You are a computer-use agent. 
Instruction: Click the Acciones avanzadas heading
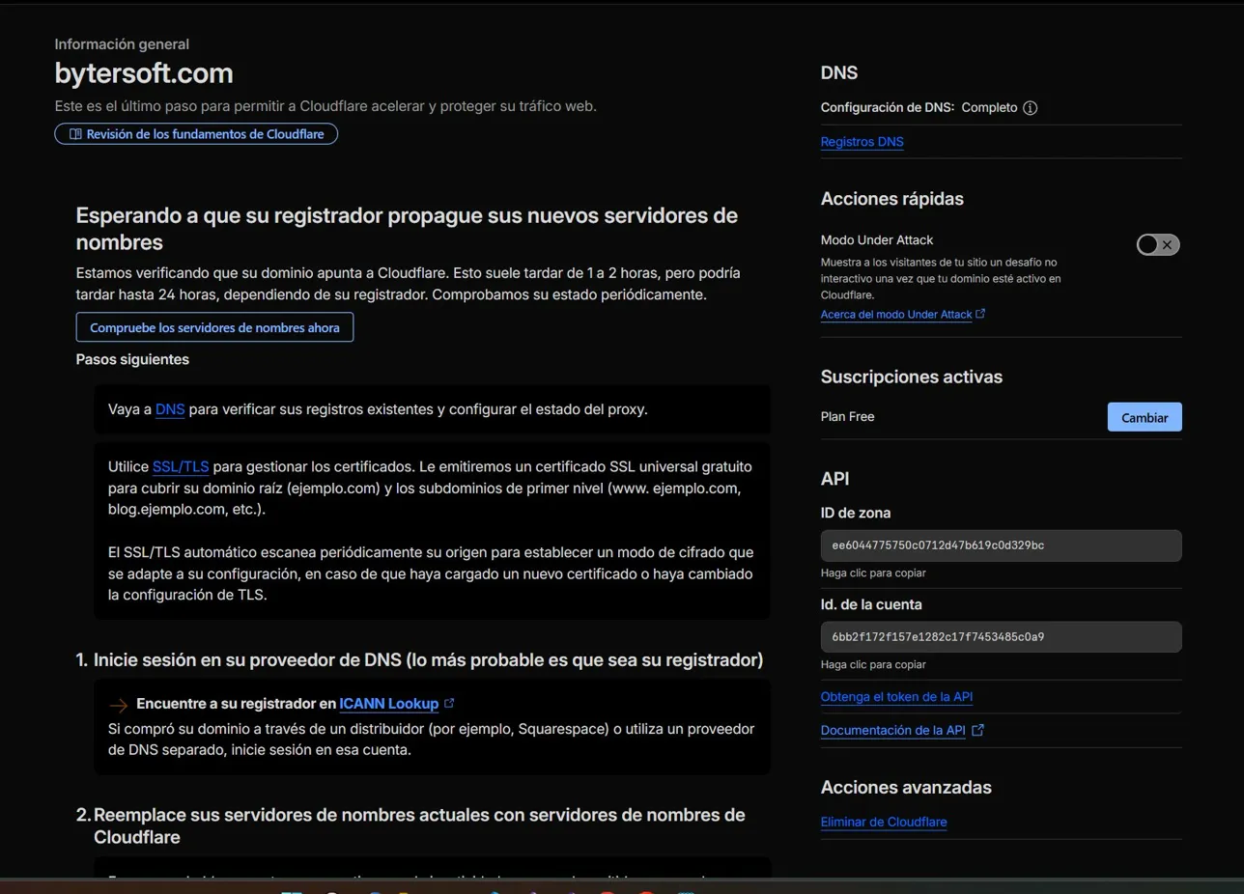tap(906, 787)
